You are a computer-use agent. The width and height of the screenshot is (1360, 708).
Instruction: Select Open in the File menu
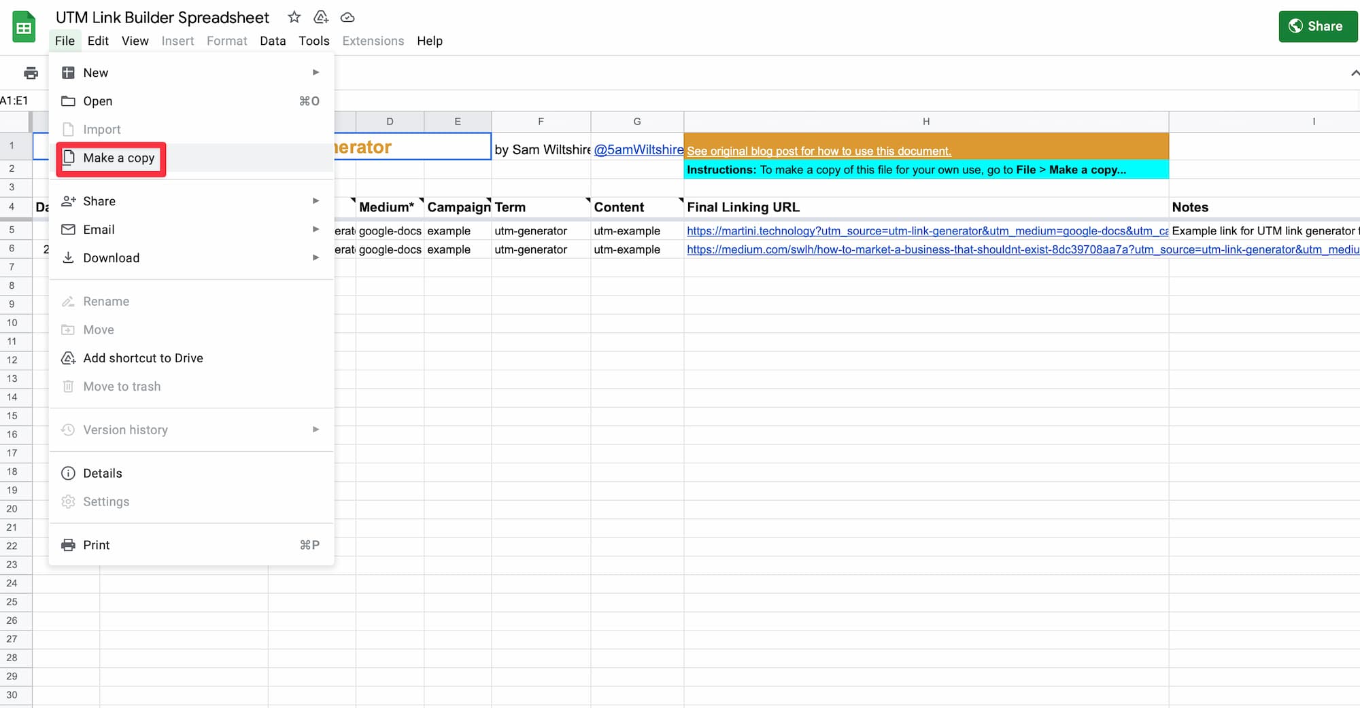tap(191, 101)
